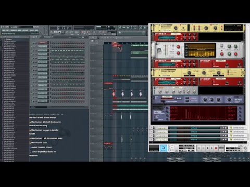Click the FL Studio record button
Viewport: 250px width, 187px height.
63,32
